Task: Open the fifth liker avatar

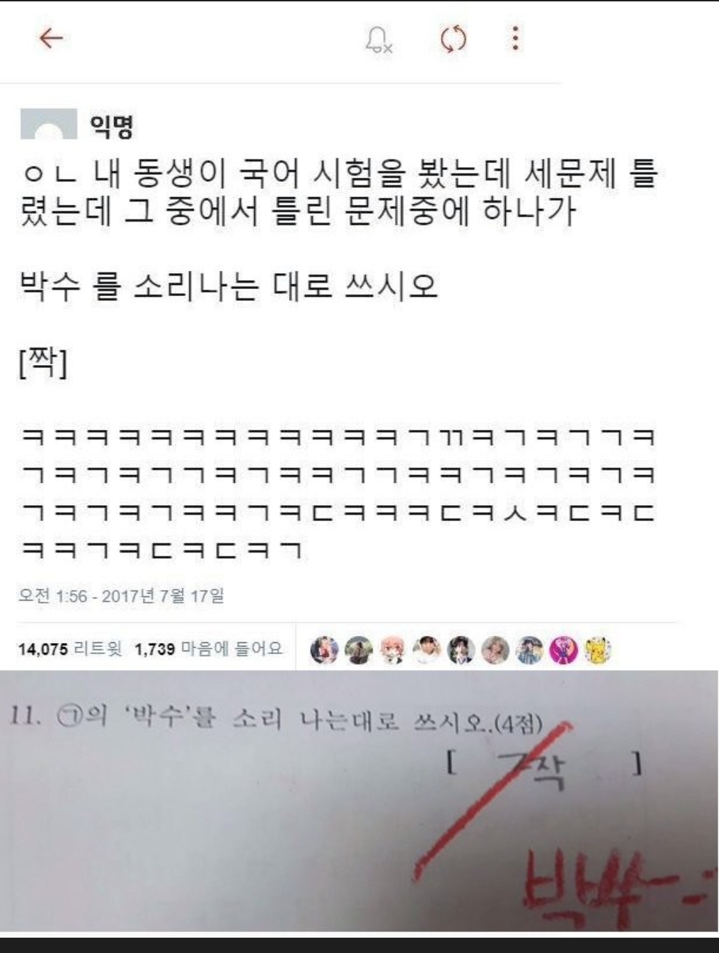Action: pos(461,650)
